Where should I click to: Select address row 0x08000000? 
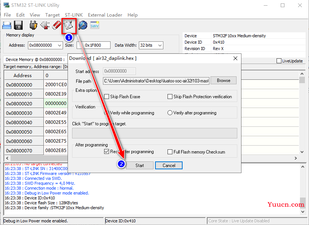24,85
